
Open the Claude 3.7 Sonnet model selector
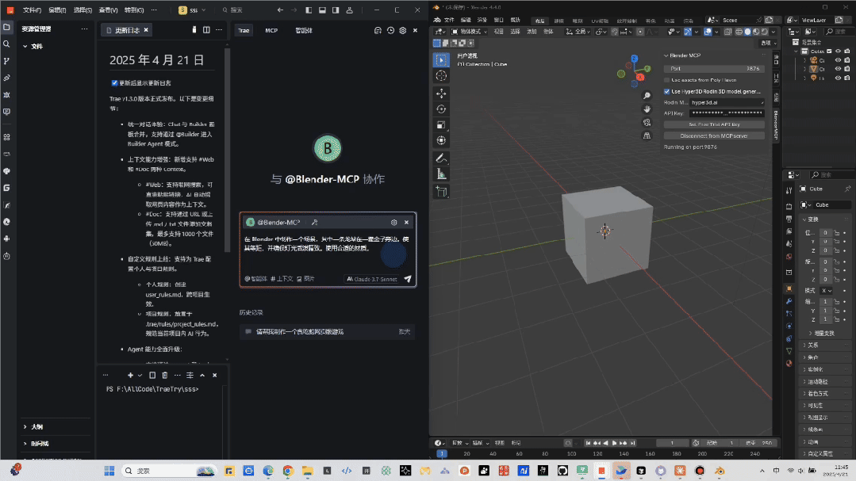[371, 279]
